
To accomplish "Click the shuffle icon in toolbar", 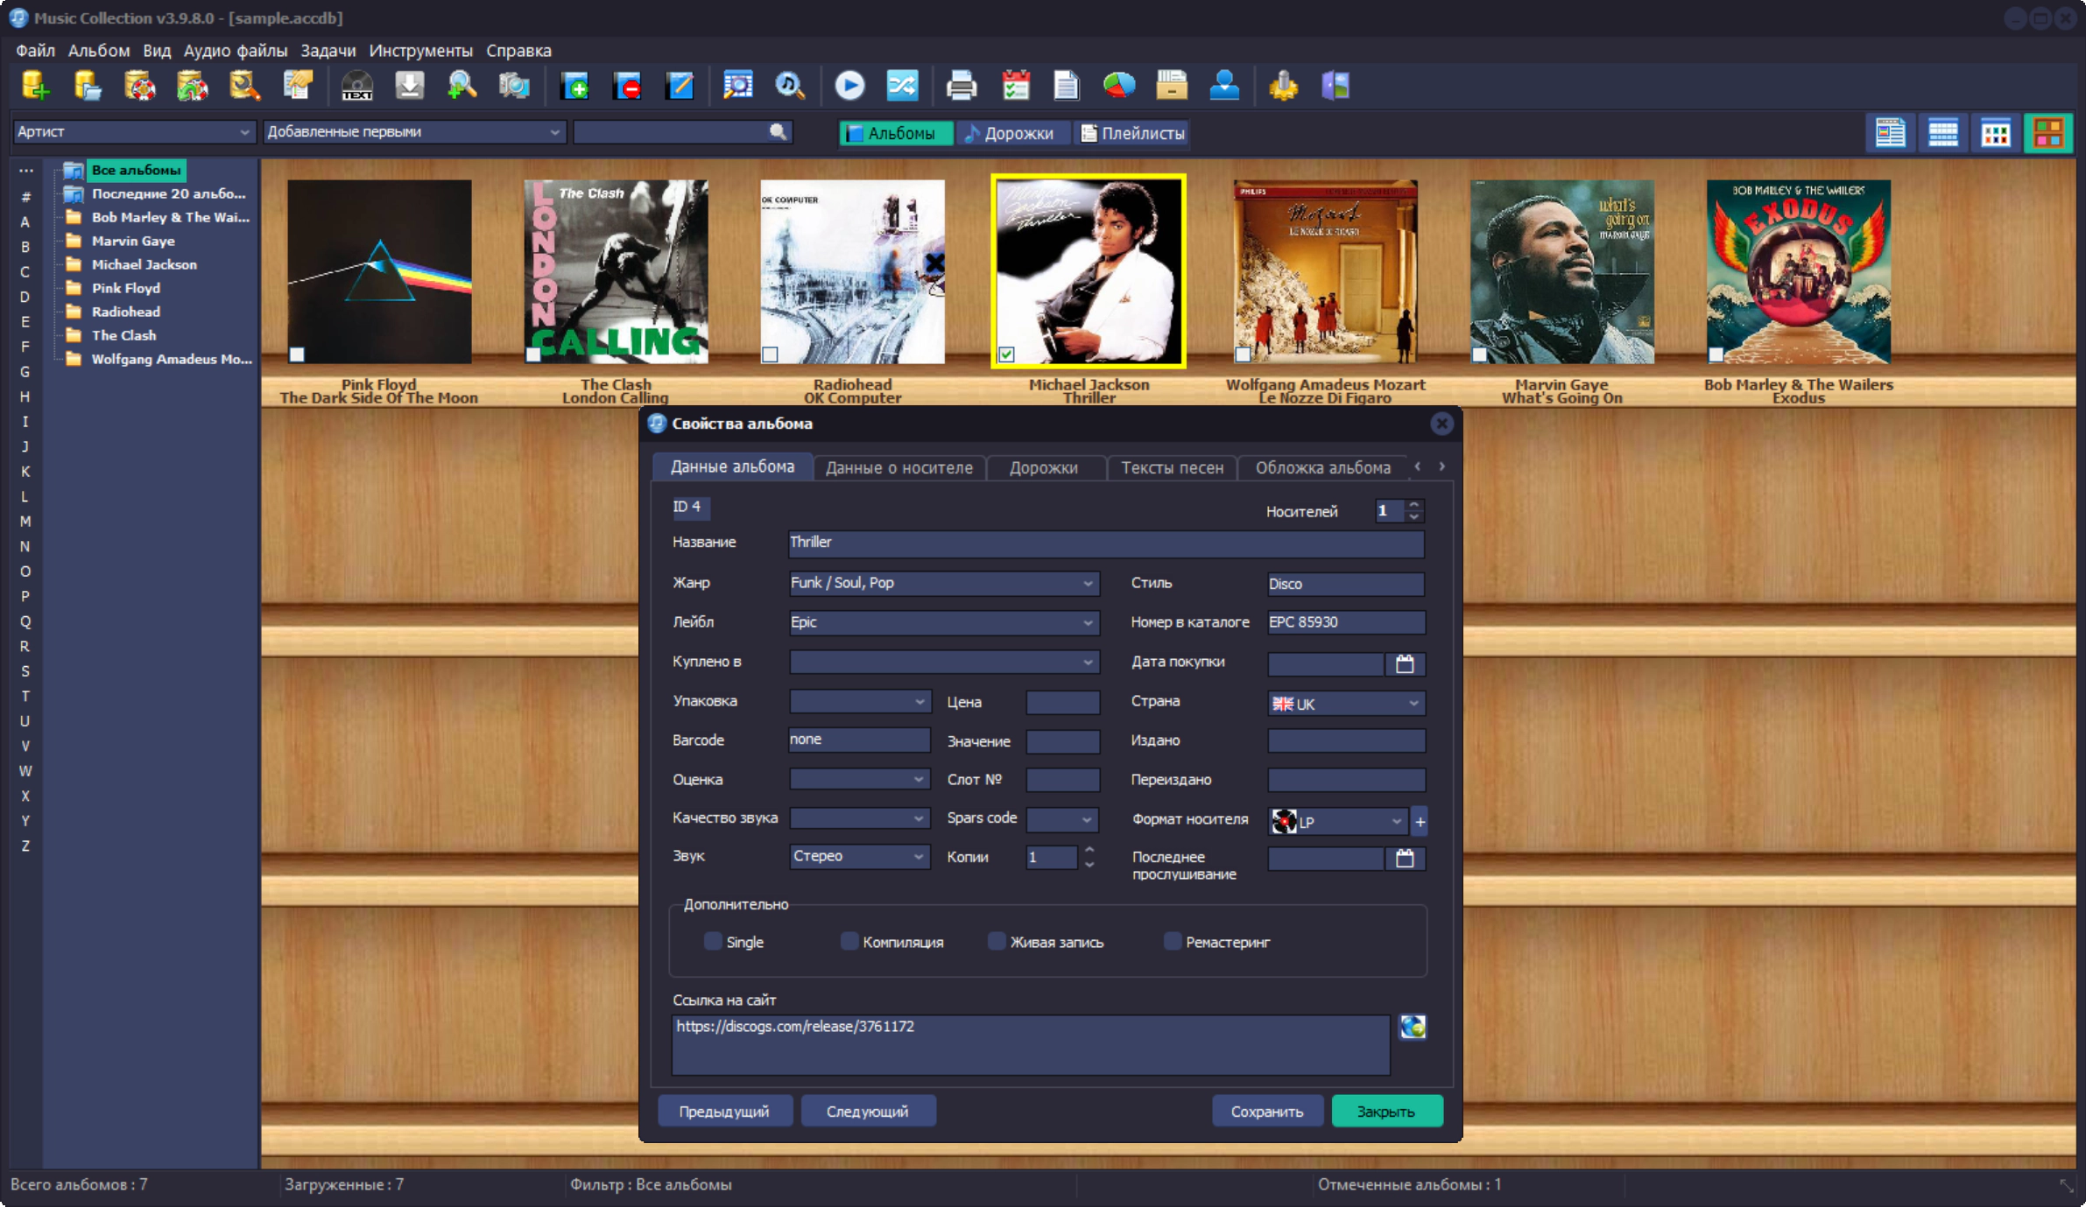I will pyautogui.click(x=902, y=86).
